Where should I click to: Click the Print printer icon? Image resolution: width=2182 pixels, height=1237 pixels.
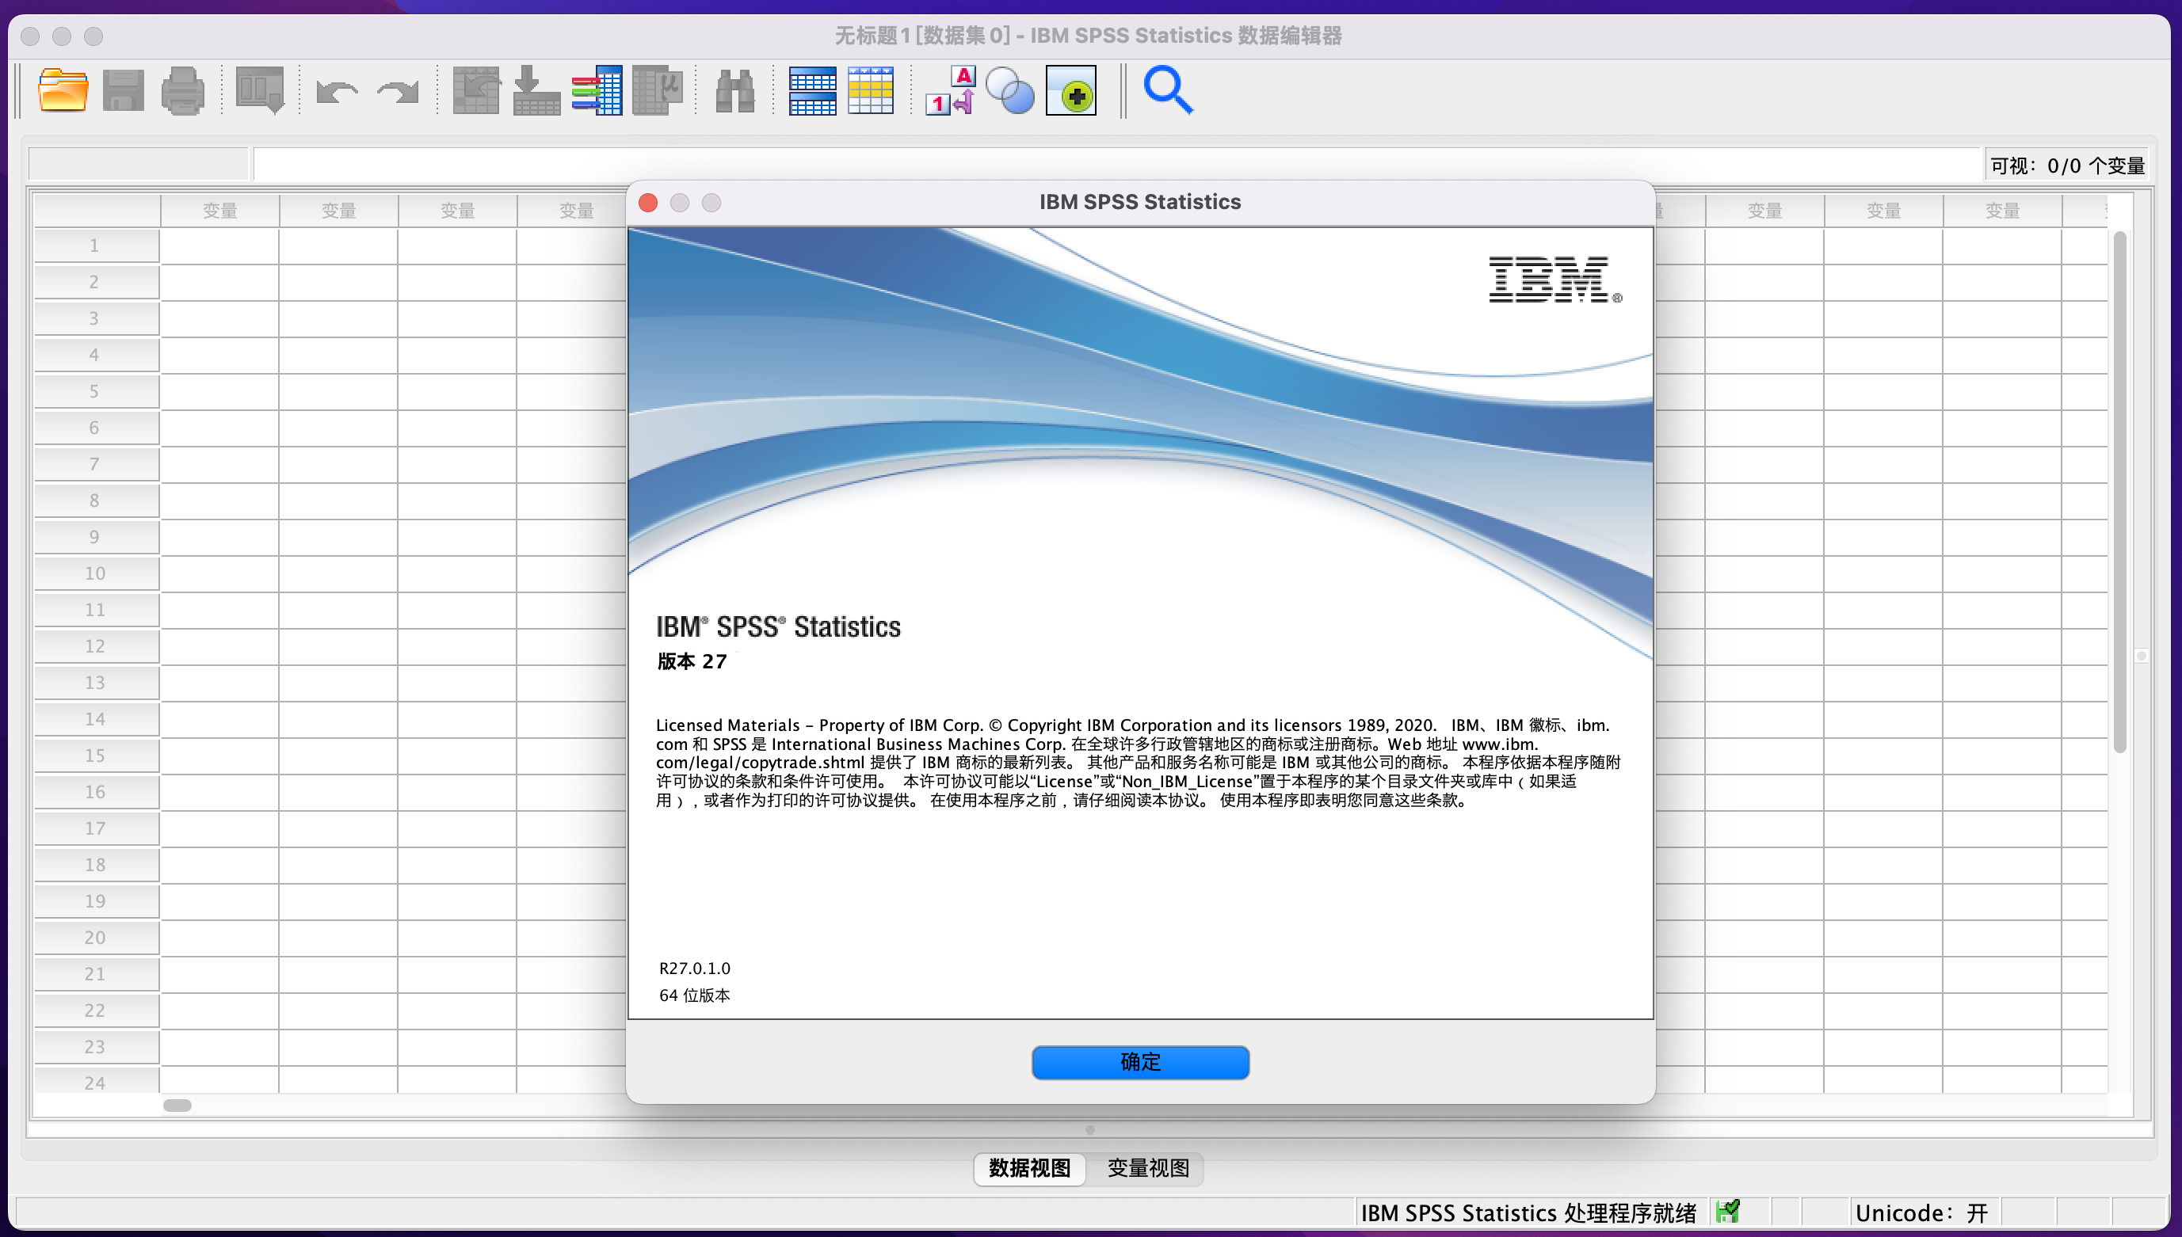pos(183,90)
